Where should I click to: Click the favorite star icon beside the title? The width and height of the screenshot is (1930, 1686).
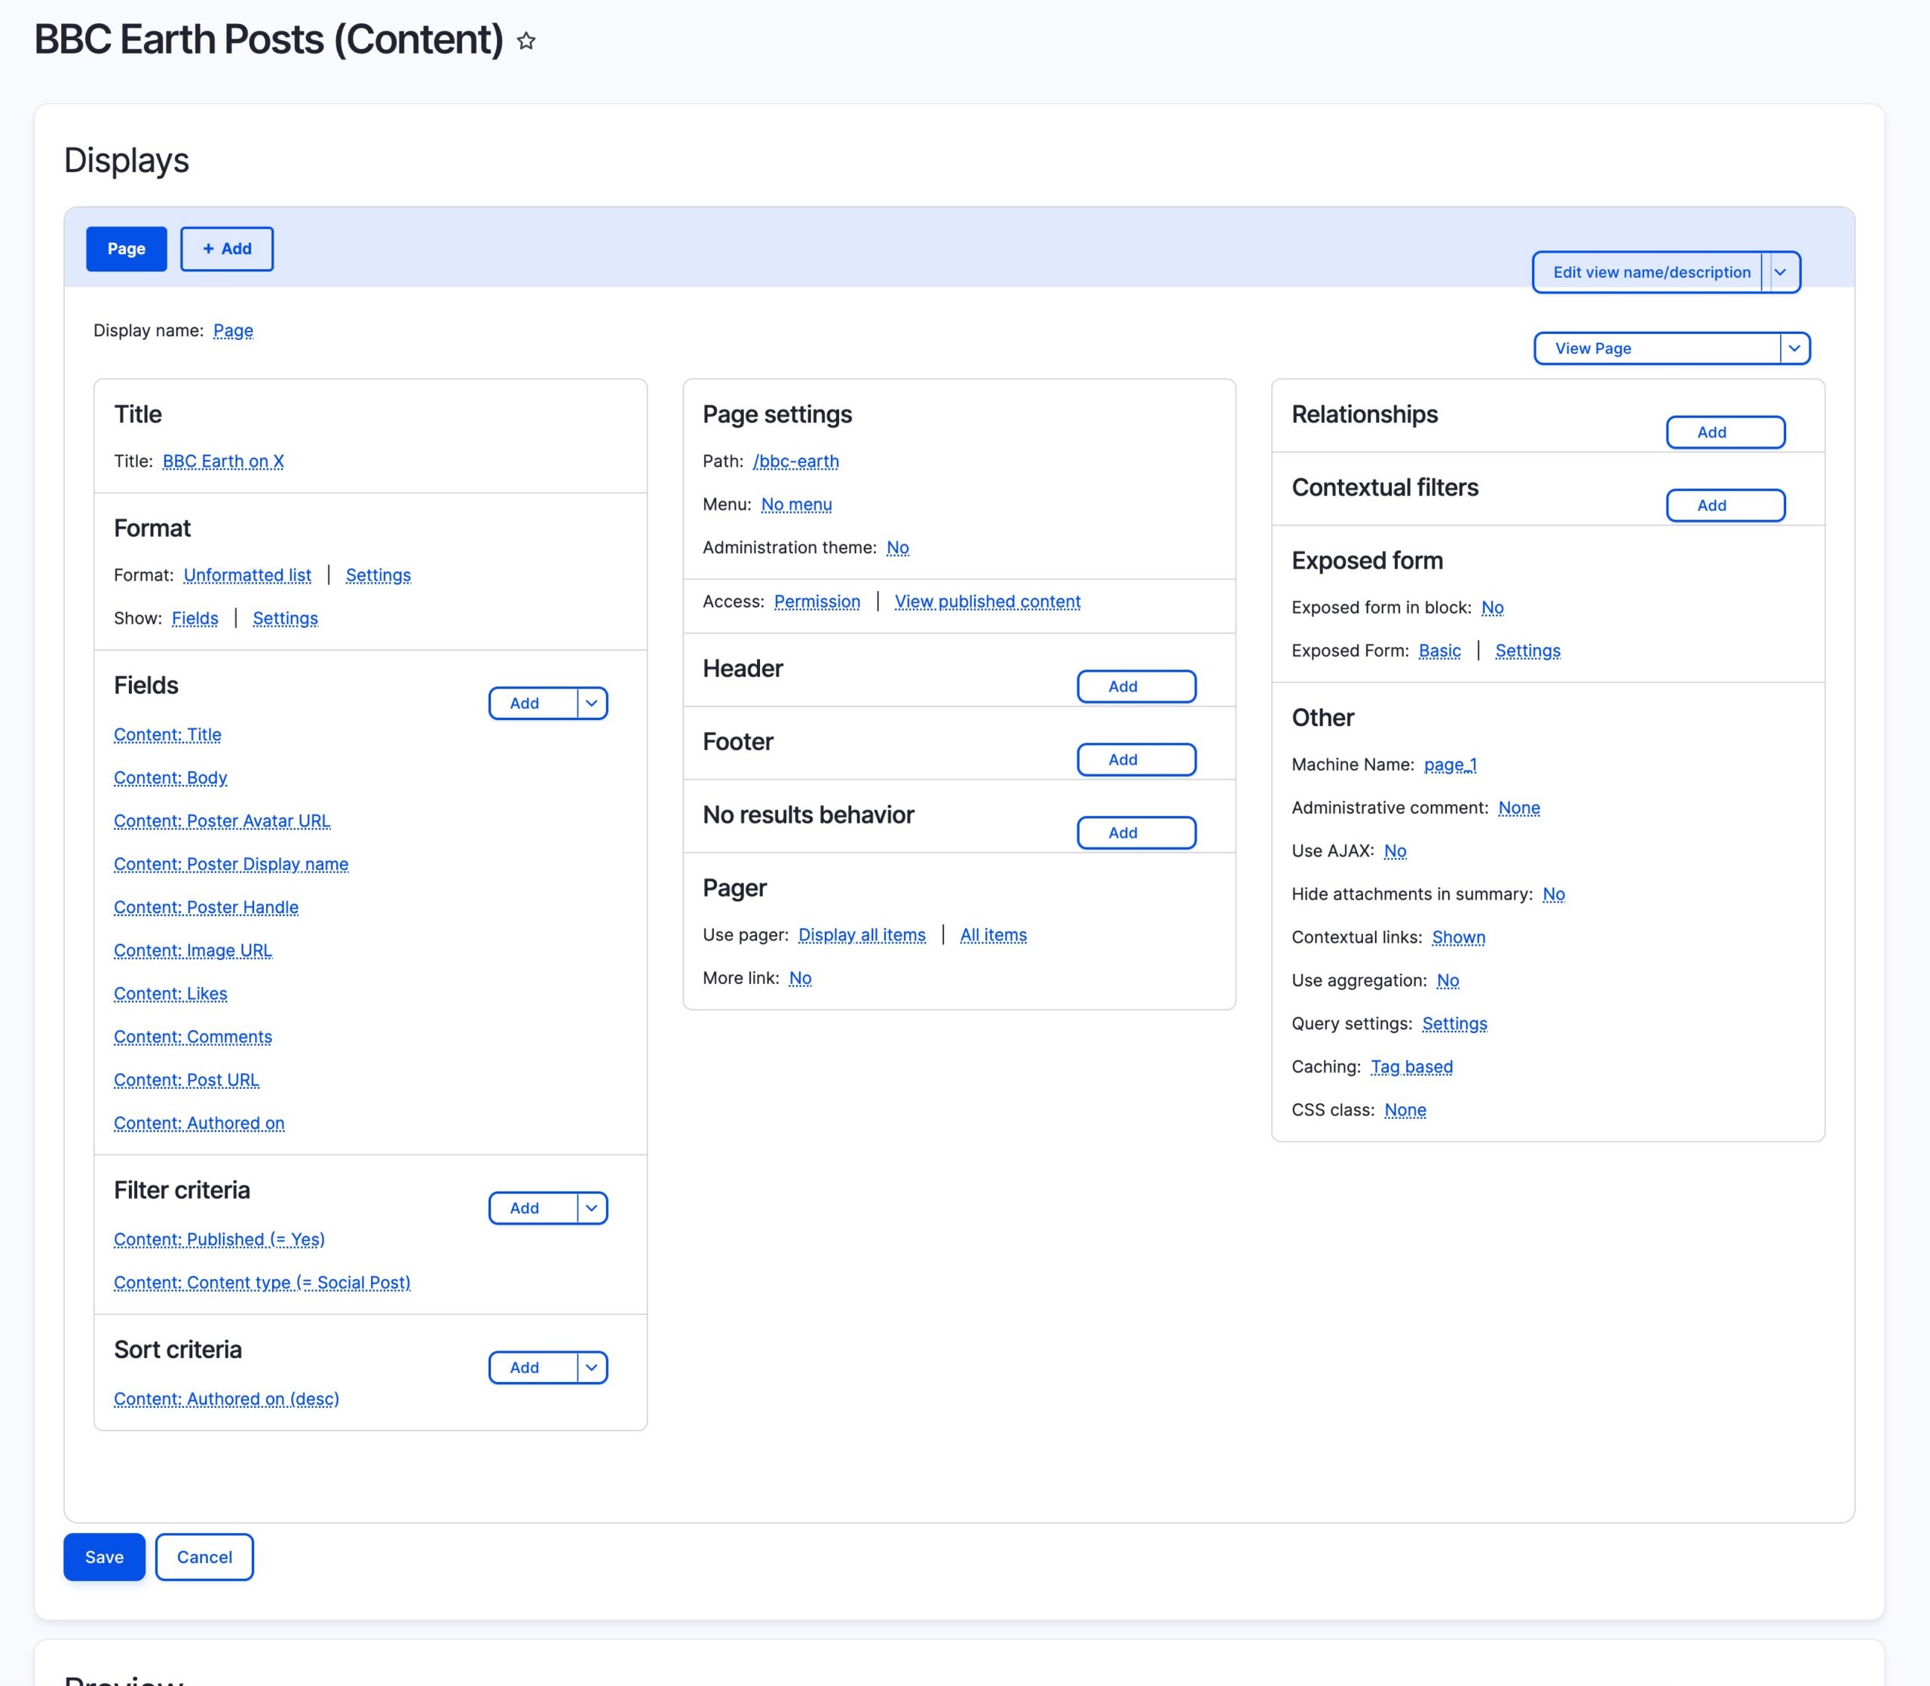coord(527,41)
